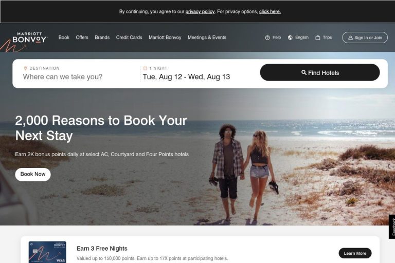Click the Book Now button
The image size is (395, 263).
(33, 174)
